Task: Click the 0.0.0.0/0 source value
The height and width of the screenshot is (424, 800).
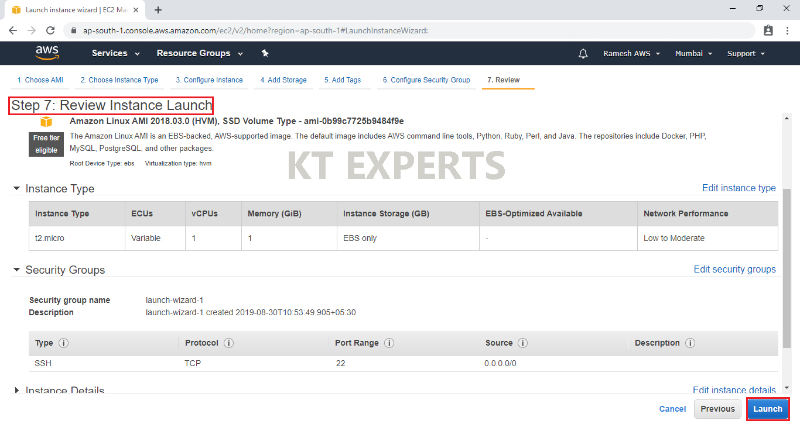Action: [x=500, y=363]
